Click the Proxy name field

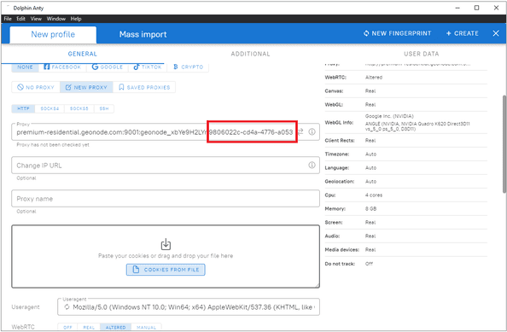pyautogui.click(x=166, y=199)
